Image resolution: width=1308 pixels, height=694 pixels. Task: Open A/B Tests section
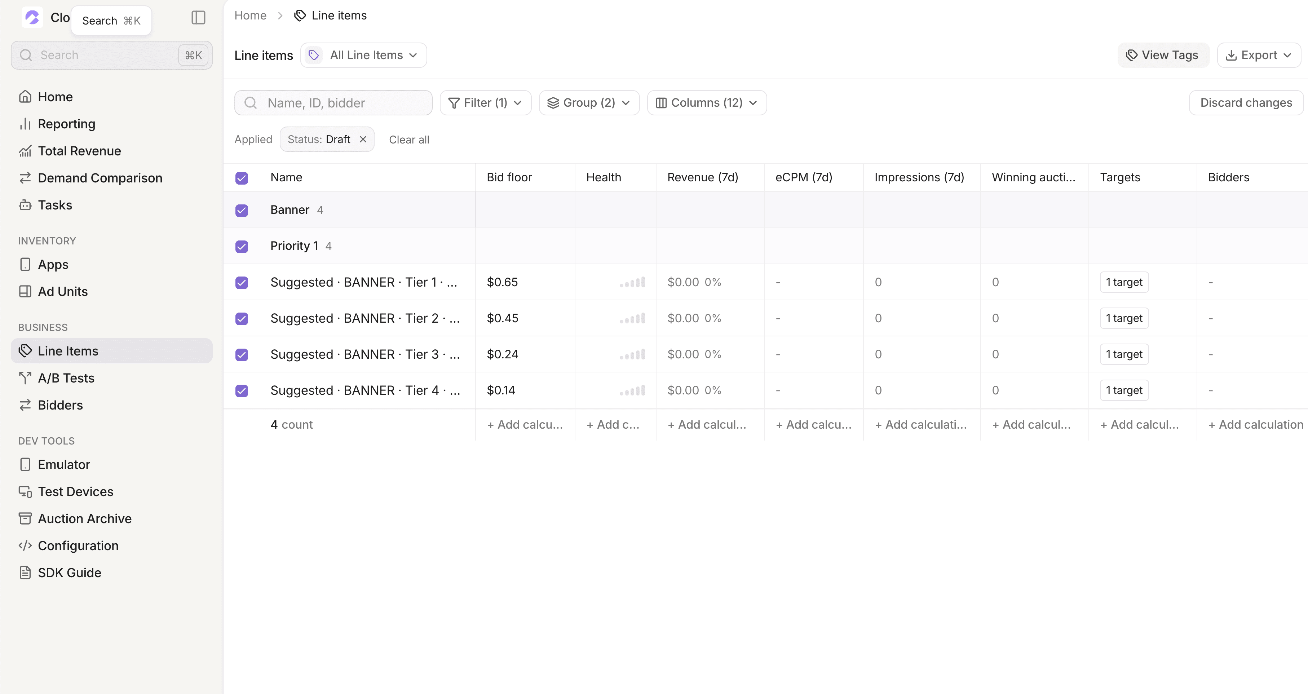(111, 378)
